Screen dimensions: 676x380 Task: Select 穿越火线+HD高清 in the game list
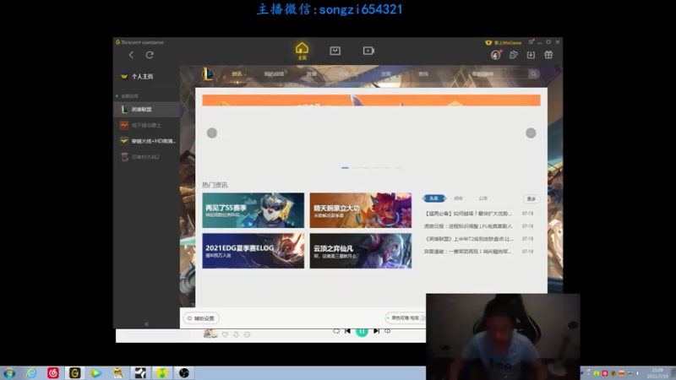click(146, 141)
